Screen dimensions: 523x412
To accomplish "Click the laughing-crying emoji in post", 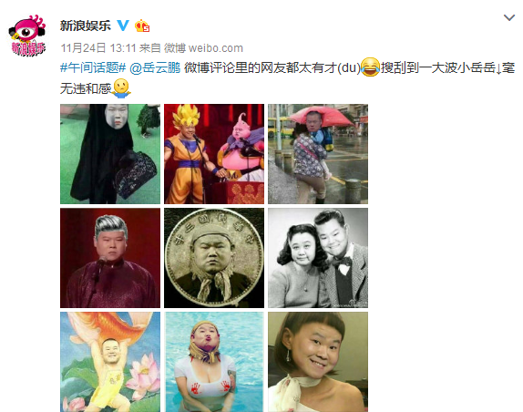I will (370, 67).
